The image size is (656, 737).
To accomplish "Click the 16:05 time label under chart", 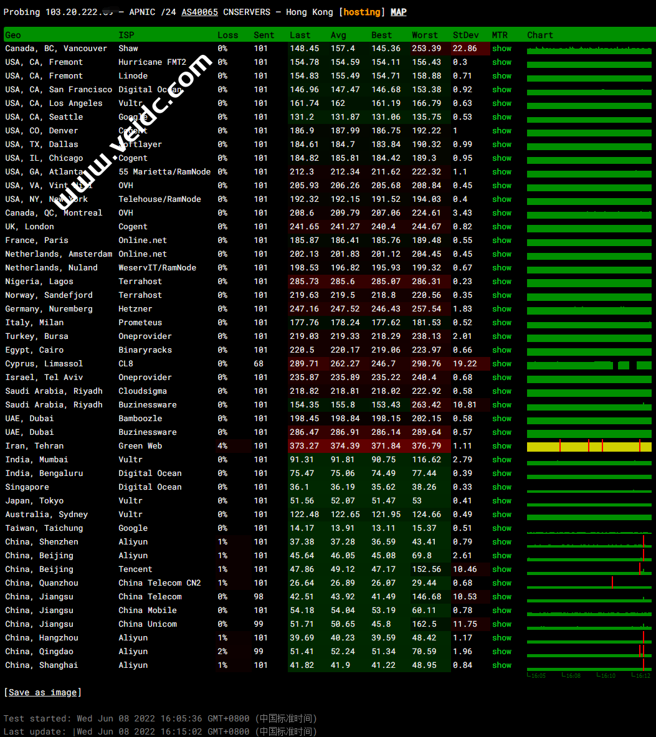I will coord(538,676).
